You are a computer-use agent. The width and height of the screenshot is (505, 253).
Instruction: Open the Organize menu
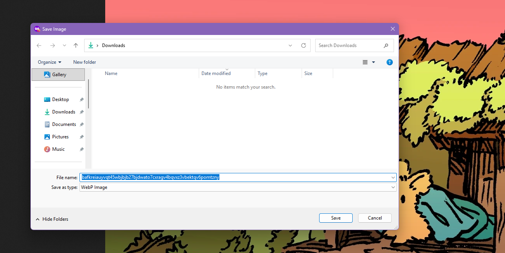[x=49, y=62]
